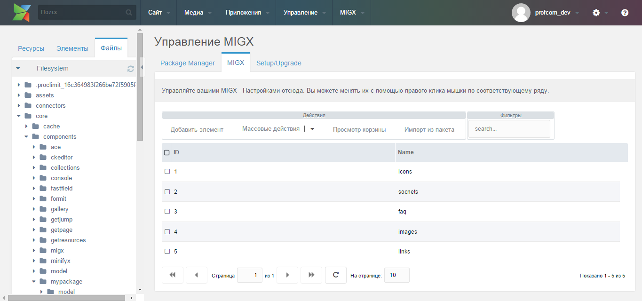Viewport: 642px width, 301px height.
Task: Click Импорт из пакета button
Action: [429, 129]
